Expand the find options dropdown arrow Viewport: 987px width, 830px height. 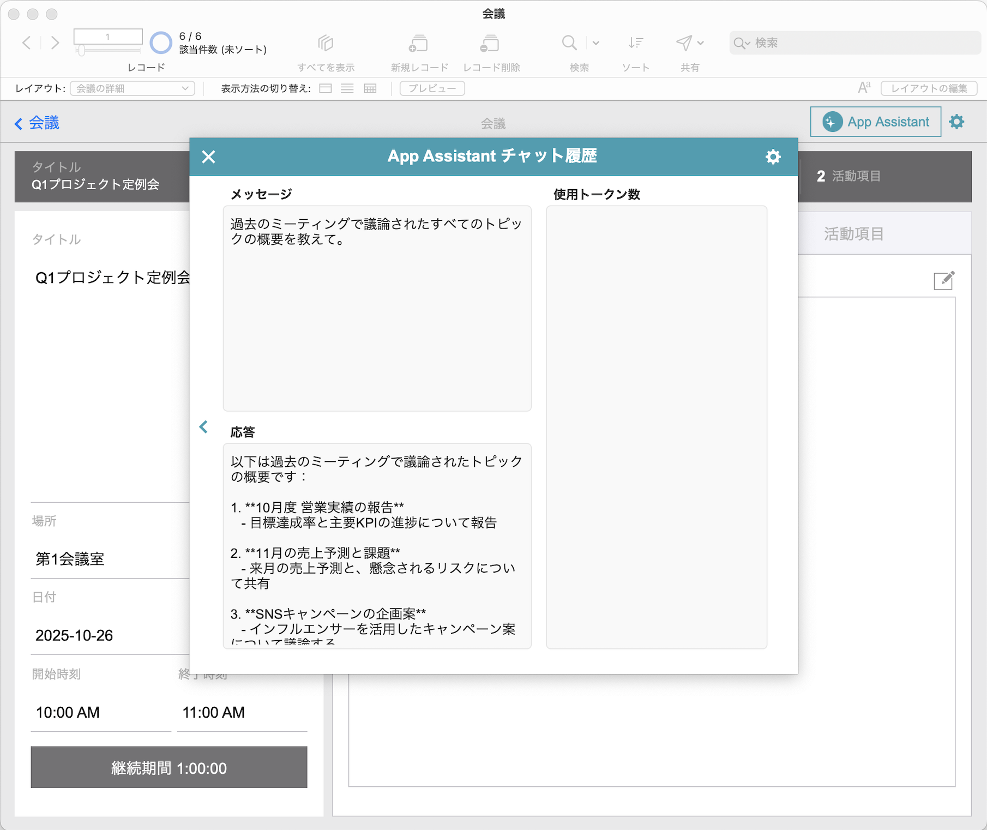[x=596, y=43]
